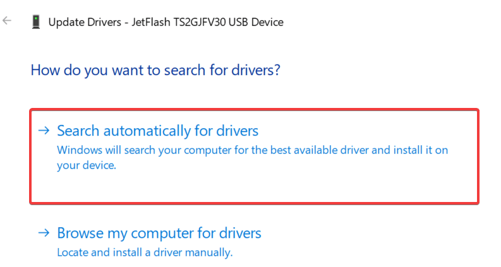Screen dimensions: 501x267
Task: Click 'Locate and install a driver manually' text
Action: (x=145, y=252)
